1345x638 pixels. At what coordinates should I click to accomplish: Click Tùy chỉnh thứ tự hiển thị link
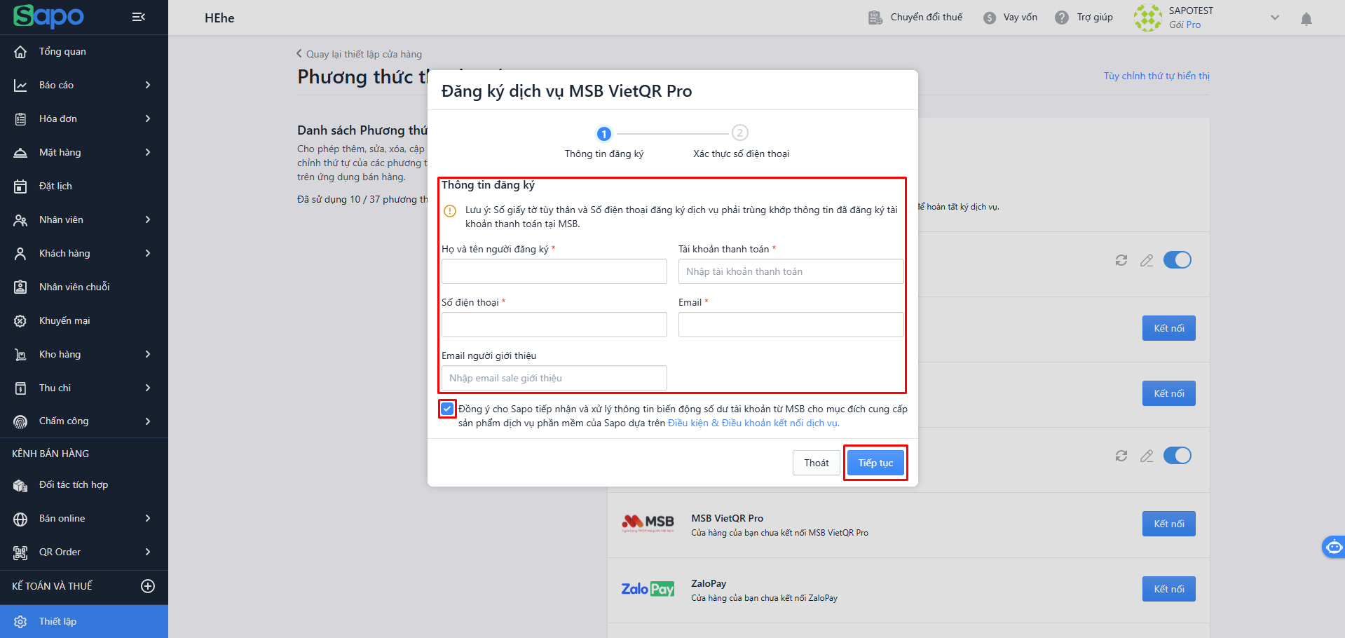(1156, 76)
